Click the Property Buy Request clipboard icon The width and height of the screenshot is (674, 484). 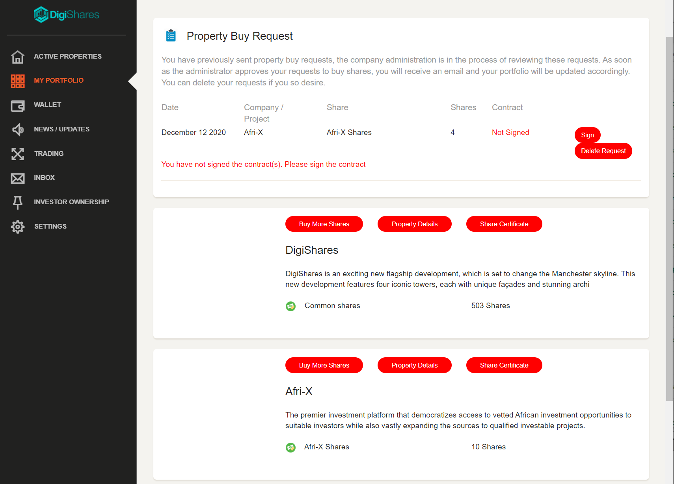click(x=171, y=35)
